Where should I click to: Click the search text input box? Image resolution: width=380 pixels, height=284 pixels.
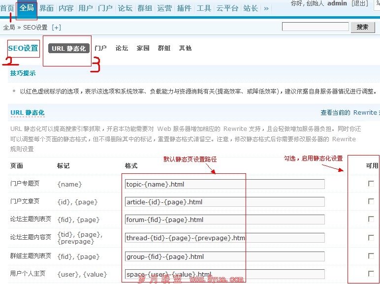(x=315, y=27)
